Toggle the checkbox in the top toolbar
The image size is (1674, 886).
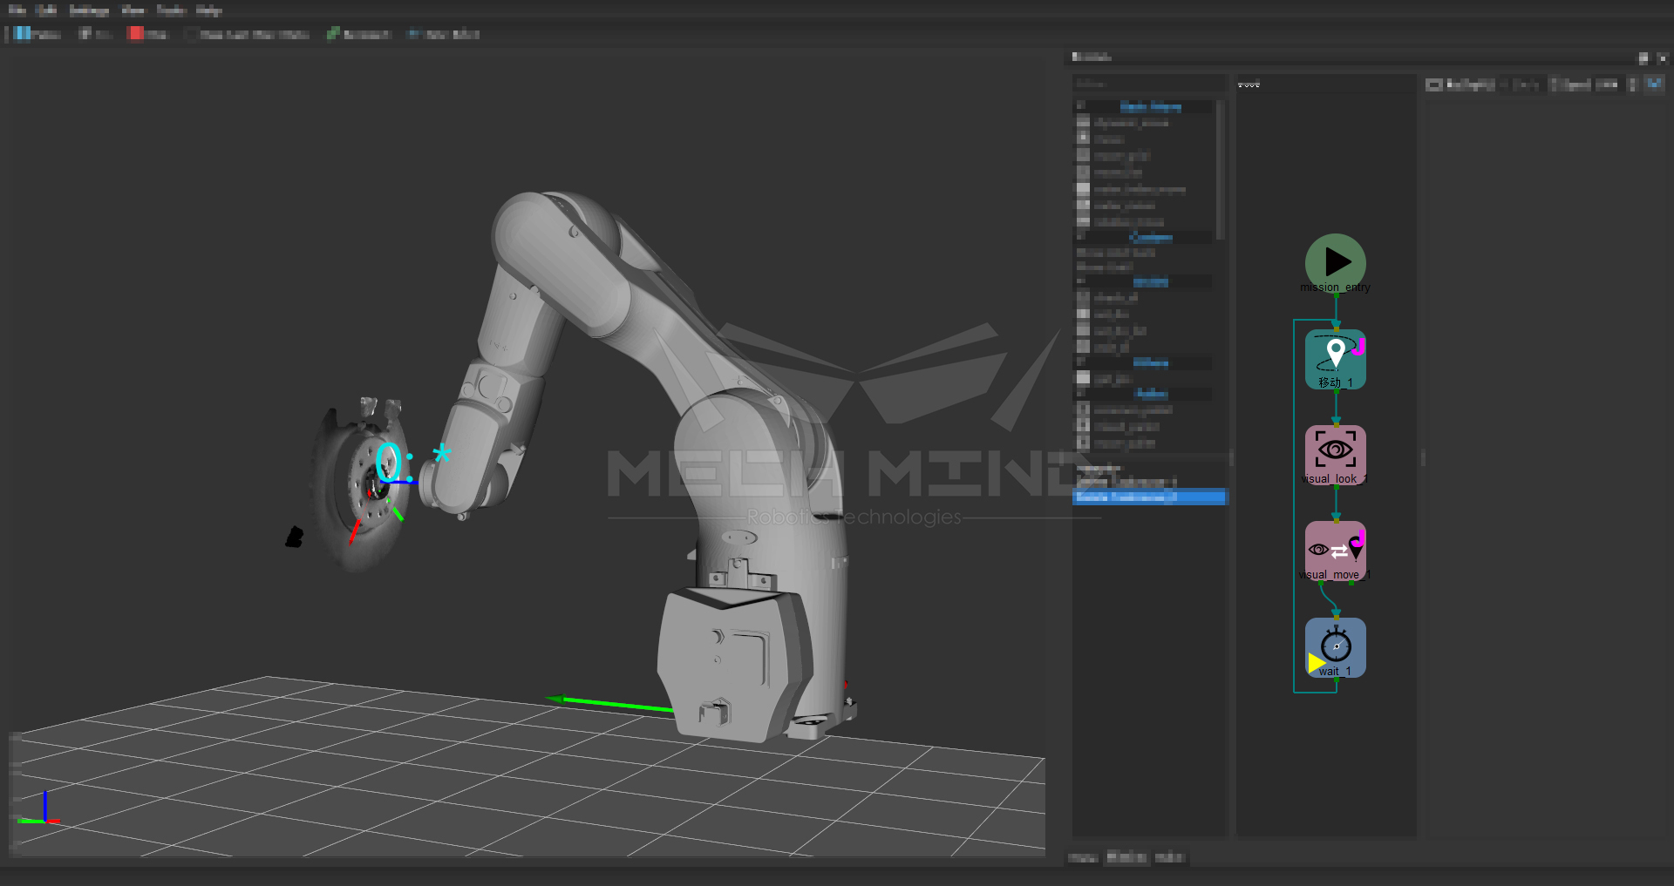pyautogui.click(x=191, y=34)
